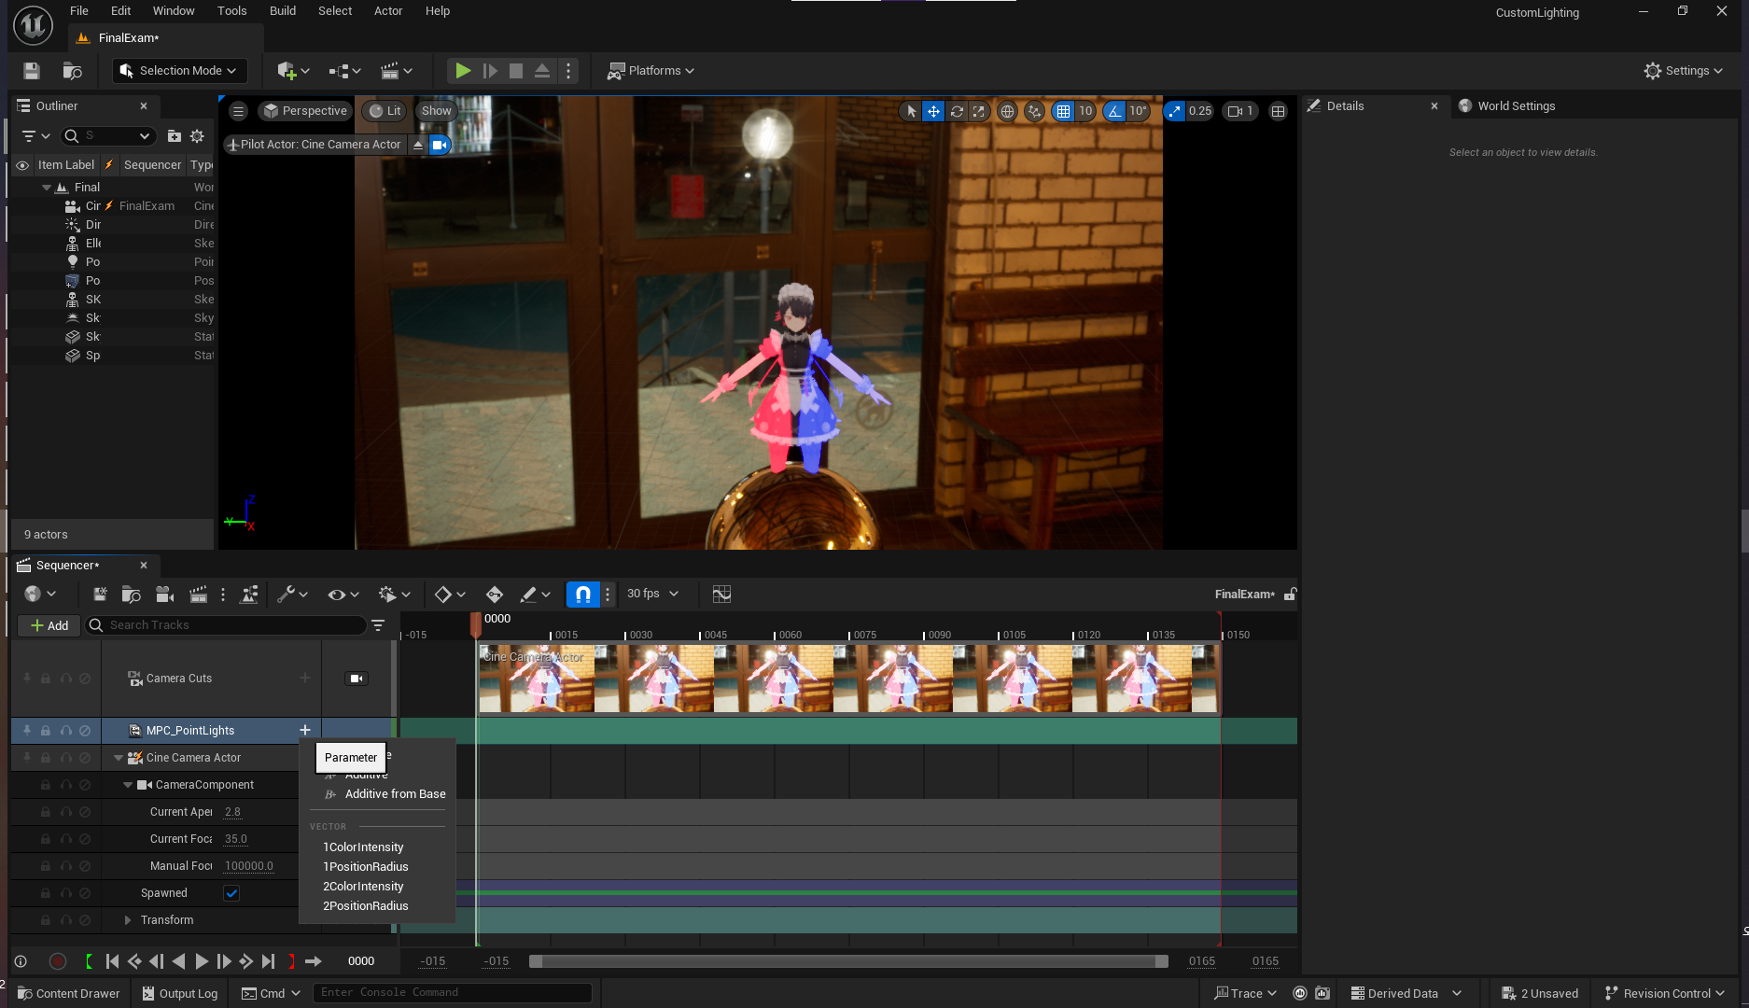Open the Lit view mode menu

point(385,111)
